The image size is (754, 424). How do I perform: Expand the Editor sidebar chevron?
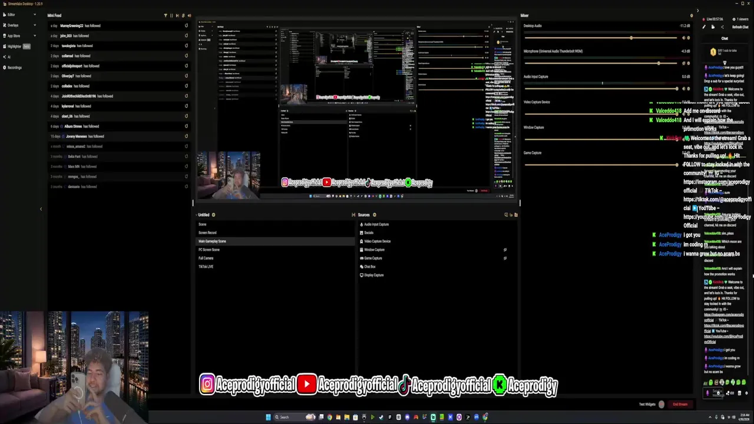(x=34, y=15)
